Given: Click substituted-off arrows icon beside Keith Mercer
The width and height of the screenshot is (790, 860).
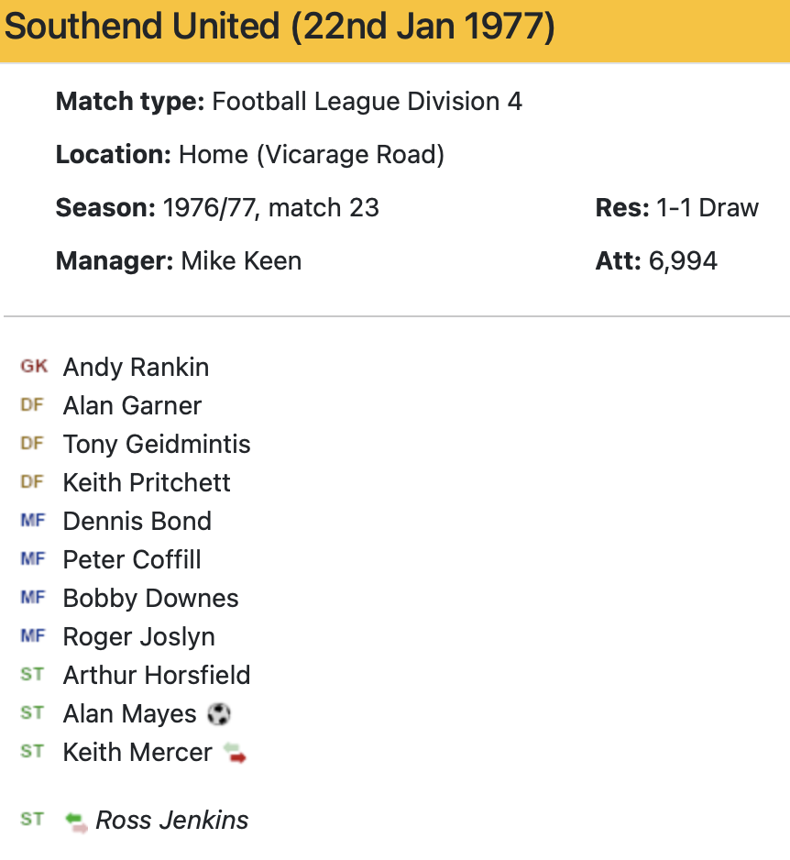Looking at the screenshot, I should [236, 753].
